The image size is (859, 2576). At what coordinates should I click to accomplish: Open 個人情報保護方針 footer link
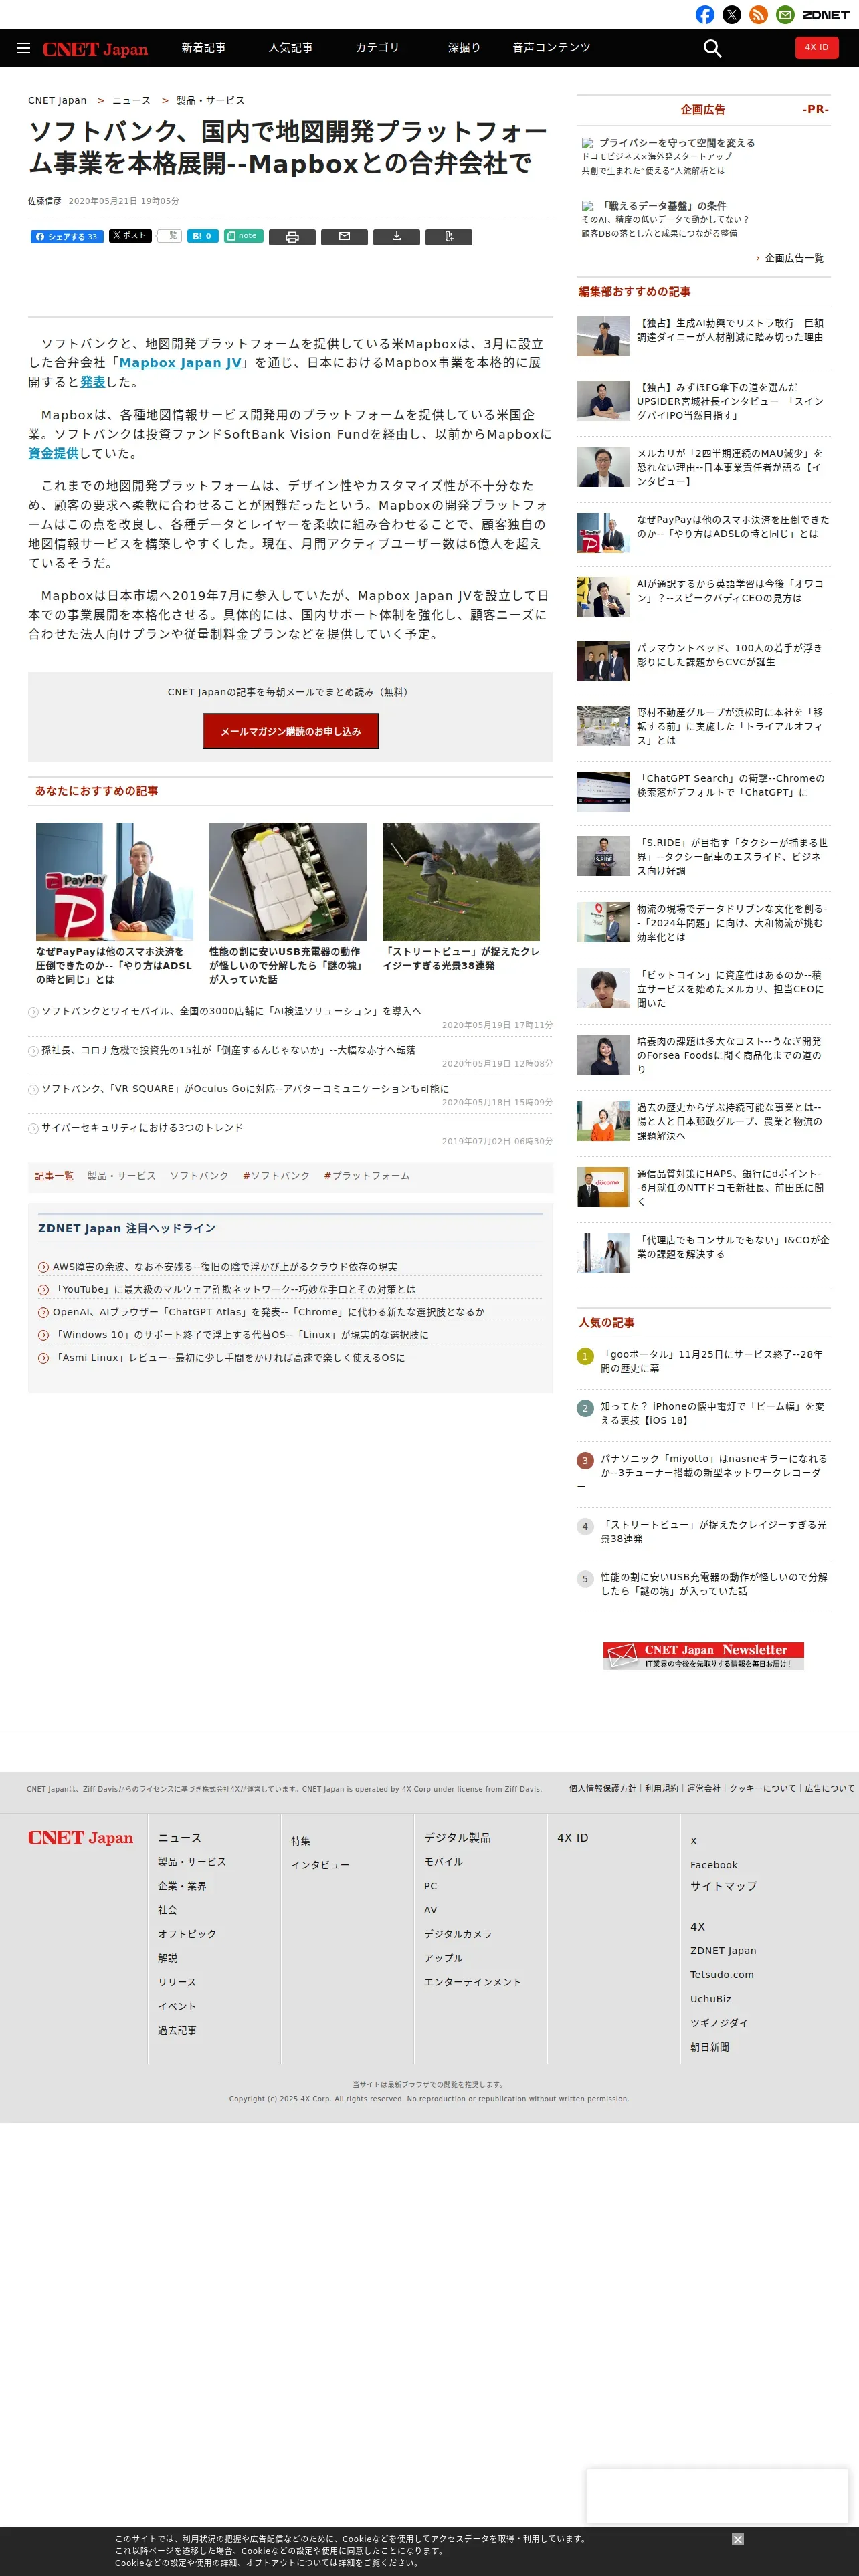[602, 1789]
